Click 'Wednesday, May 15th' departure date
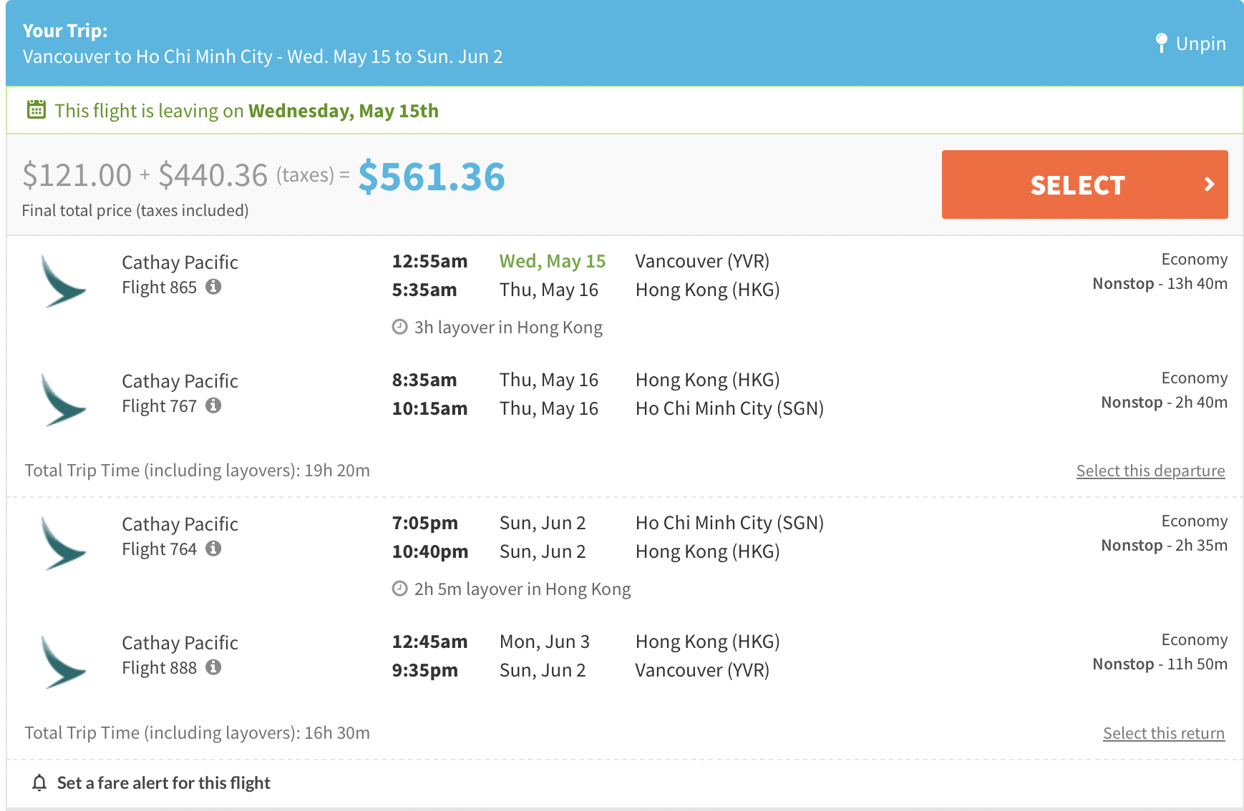This screenshot has height=811, width=1244. click(x=344, y=111)
